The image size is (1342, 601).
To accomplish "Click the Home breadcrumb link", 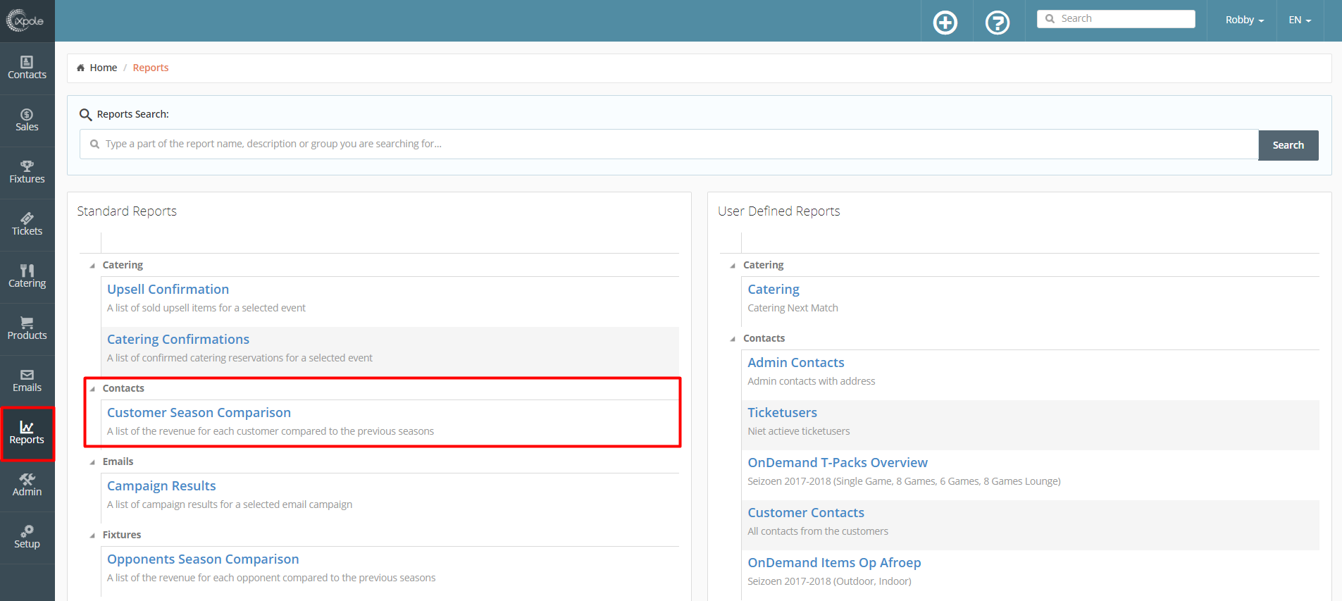I will (x=103, y=68).
